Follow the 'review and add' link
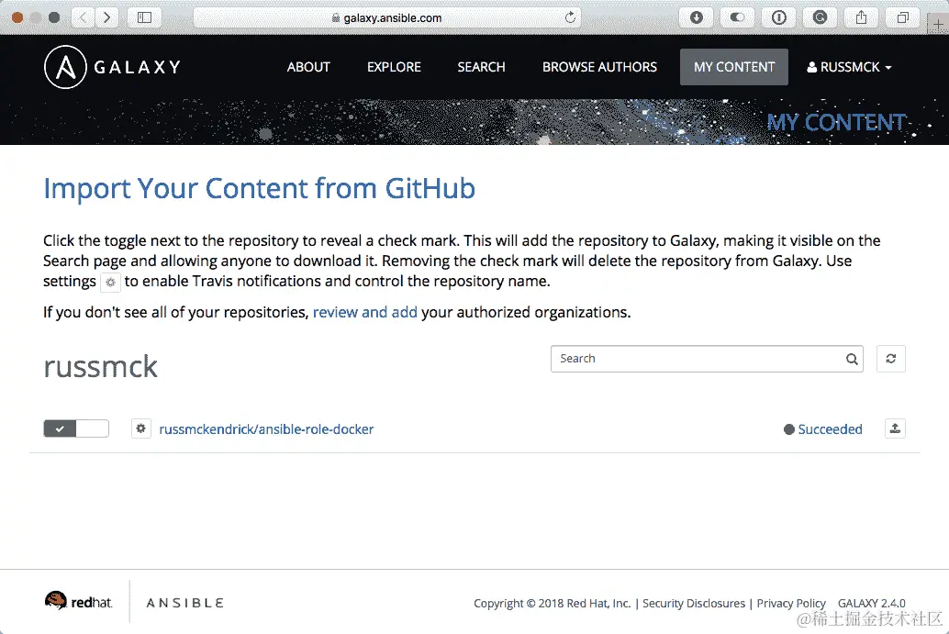Image resolution: width=949 pixels, height=634 pixels. [x=365, y=312]
